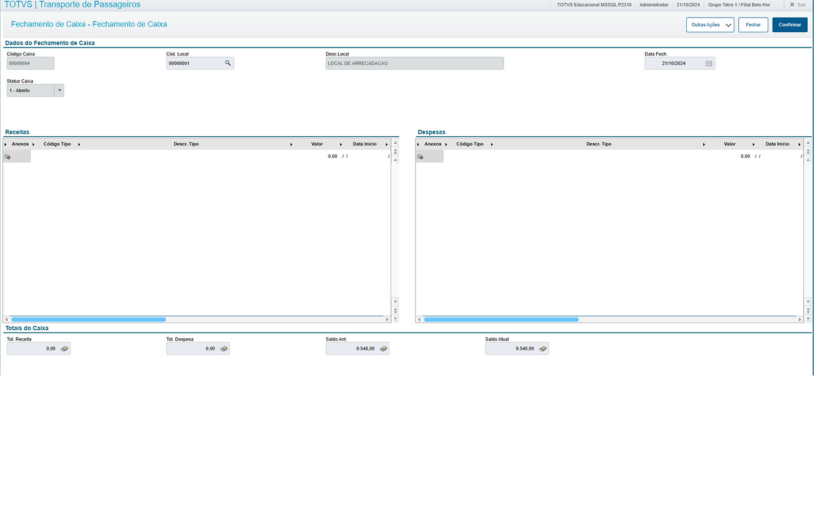Click the Saldo Atual calculator icon
The image size is (814, 509).
coord(543,349)
